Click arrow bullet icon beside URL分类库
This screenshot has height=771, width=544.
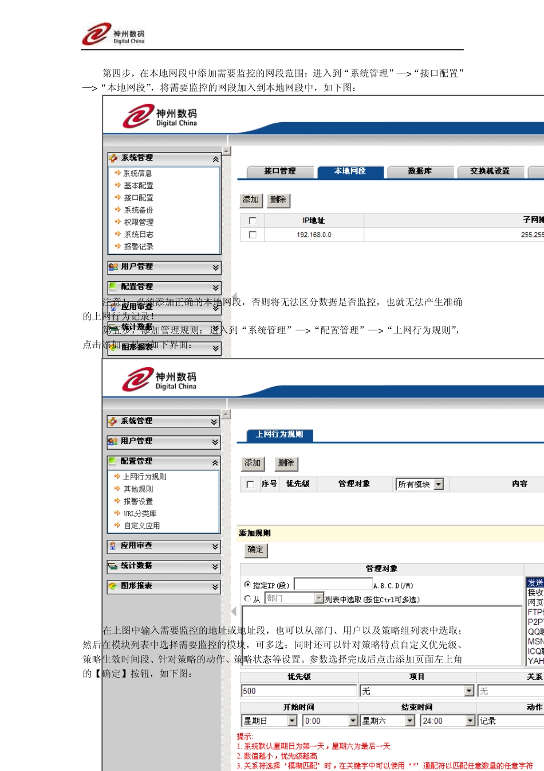(x=117, y=513)
